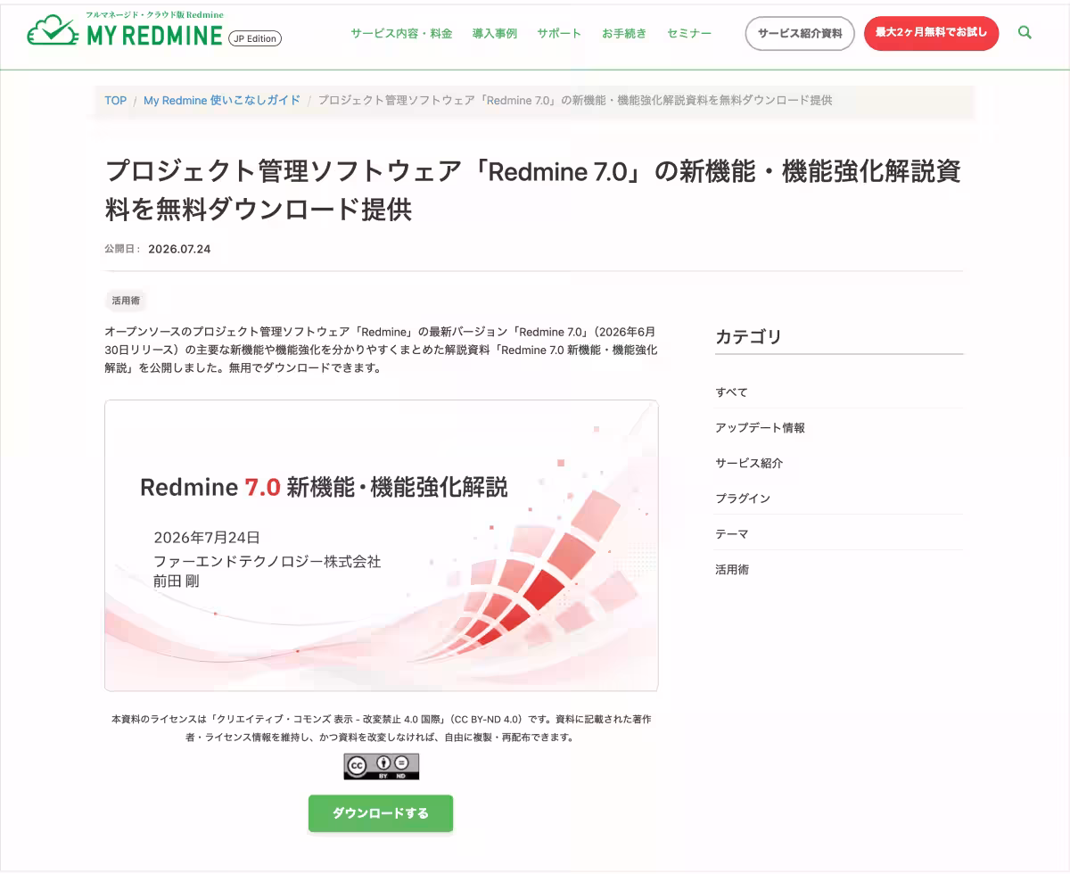Open サービス内容・料金 menu
1070x874 pixels.
401,33
